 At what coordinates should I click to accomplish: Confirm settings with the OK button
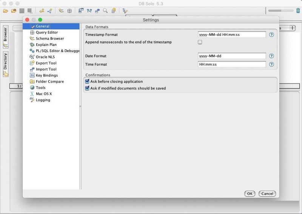[x=250, y=194]
